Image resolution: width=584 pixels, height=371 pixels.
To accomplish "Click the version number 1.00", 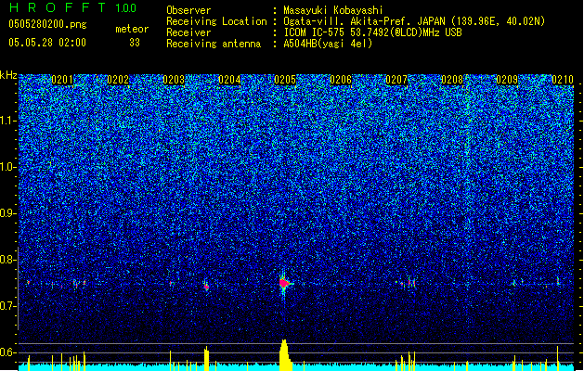I will (125, 8).
